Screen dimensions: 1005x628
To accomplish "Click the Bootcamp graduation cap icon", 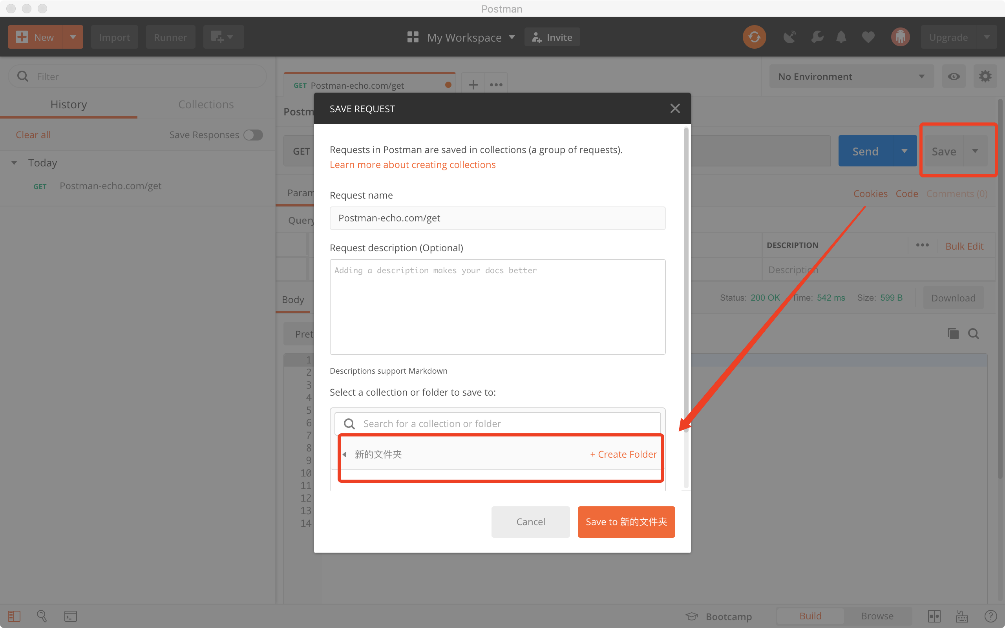I will coord(691,616).
